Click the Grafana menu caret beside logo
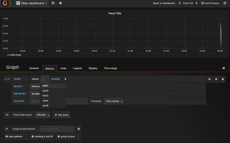This screenshot has height=143, width=230. [10, 3]
